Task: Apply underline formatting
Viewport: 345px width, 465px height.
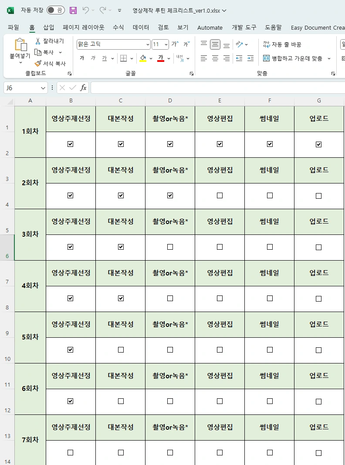Action: (x=105, y=58)
